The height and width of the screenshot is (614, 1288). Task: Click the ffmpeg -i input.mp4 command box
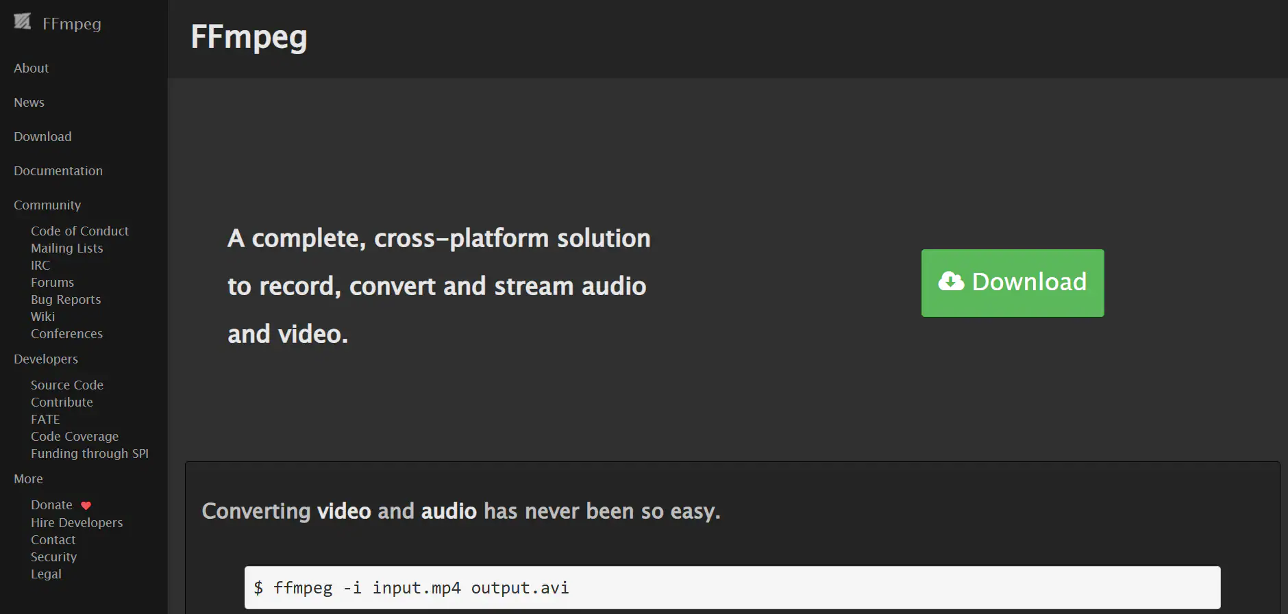732,587
